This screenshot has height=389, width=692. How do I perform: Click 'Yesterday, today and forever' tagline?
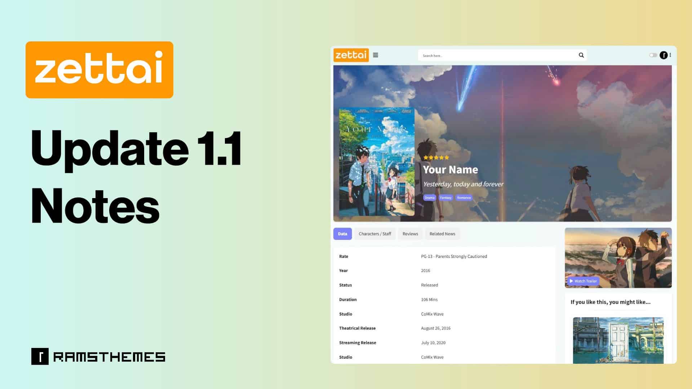pyautogui.click(x=463, y=184)
